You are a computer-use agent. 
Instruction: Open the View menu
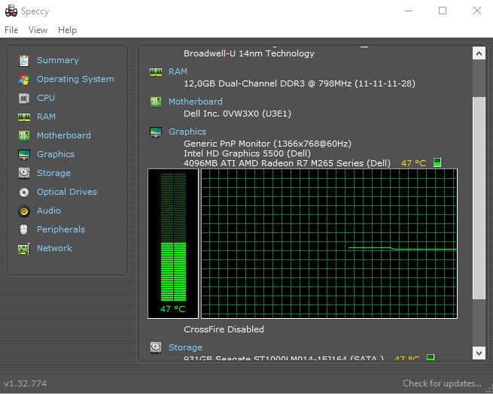(x=38, y=30)
